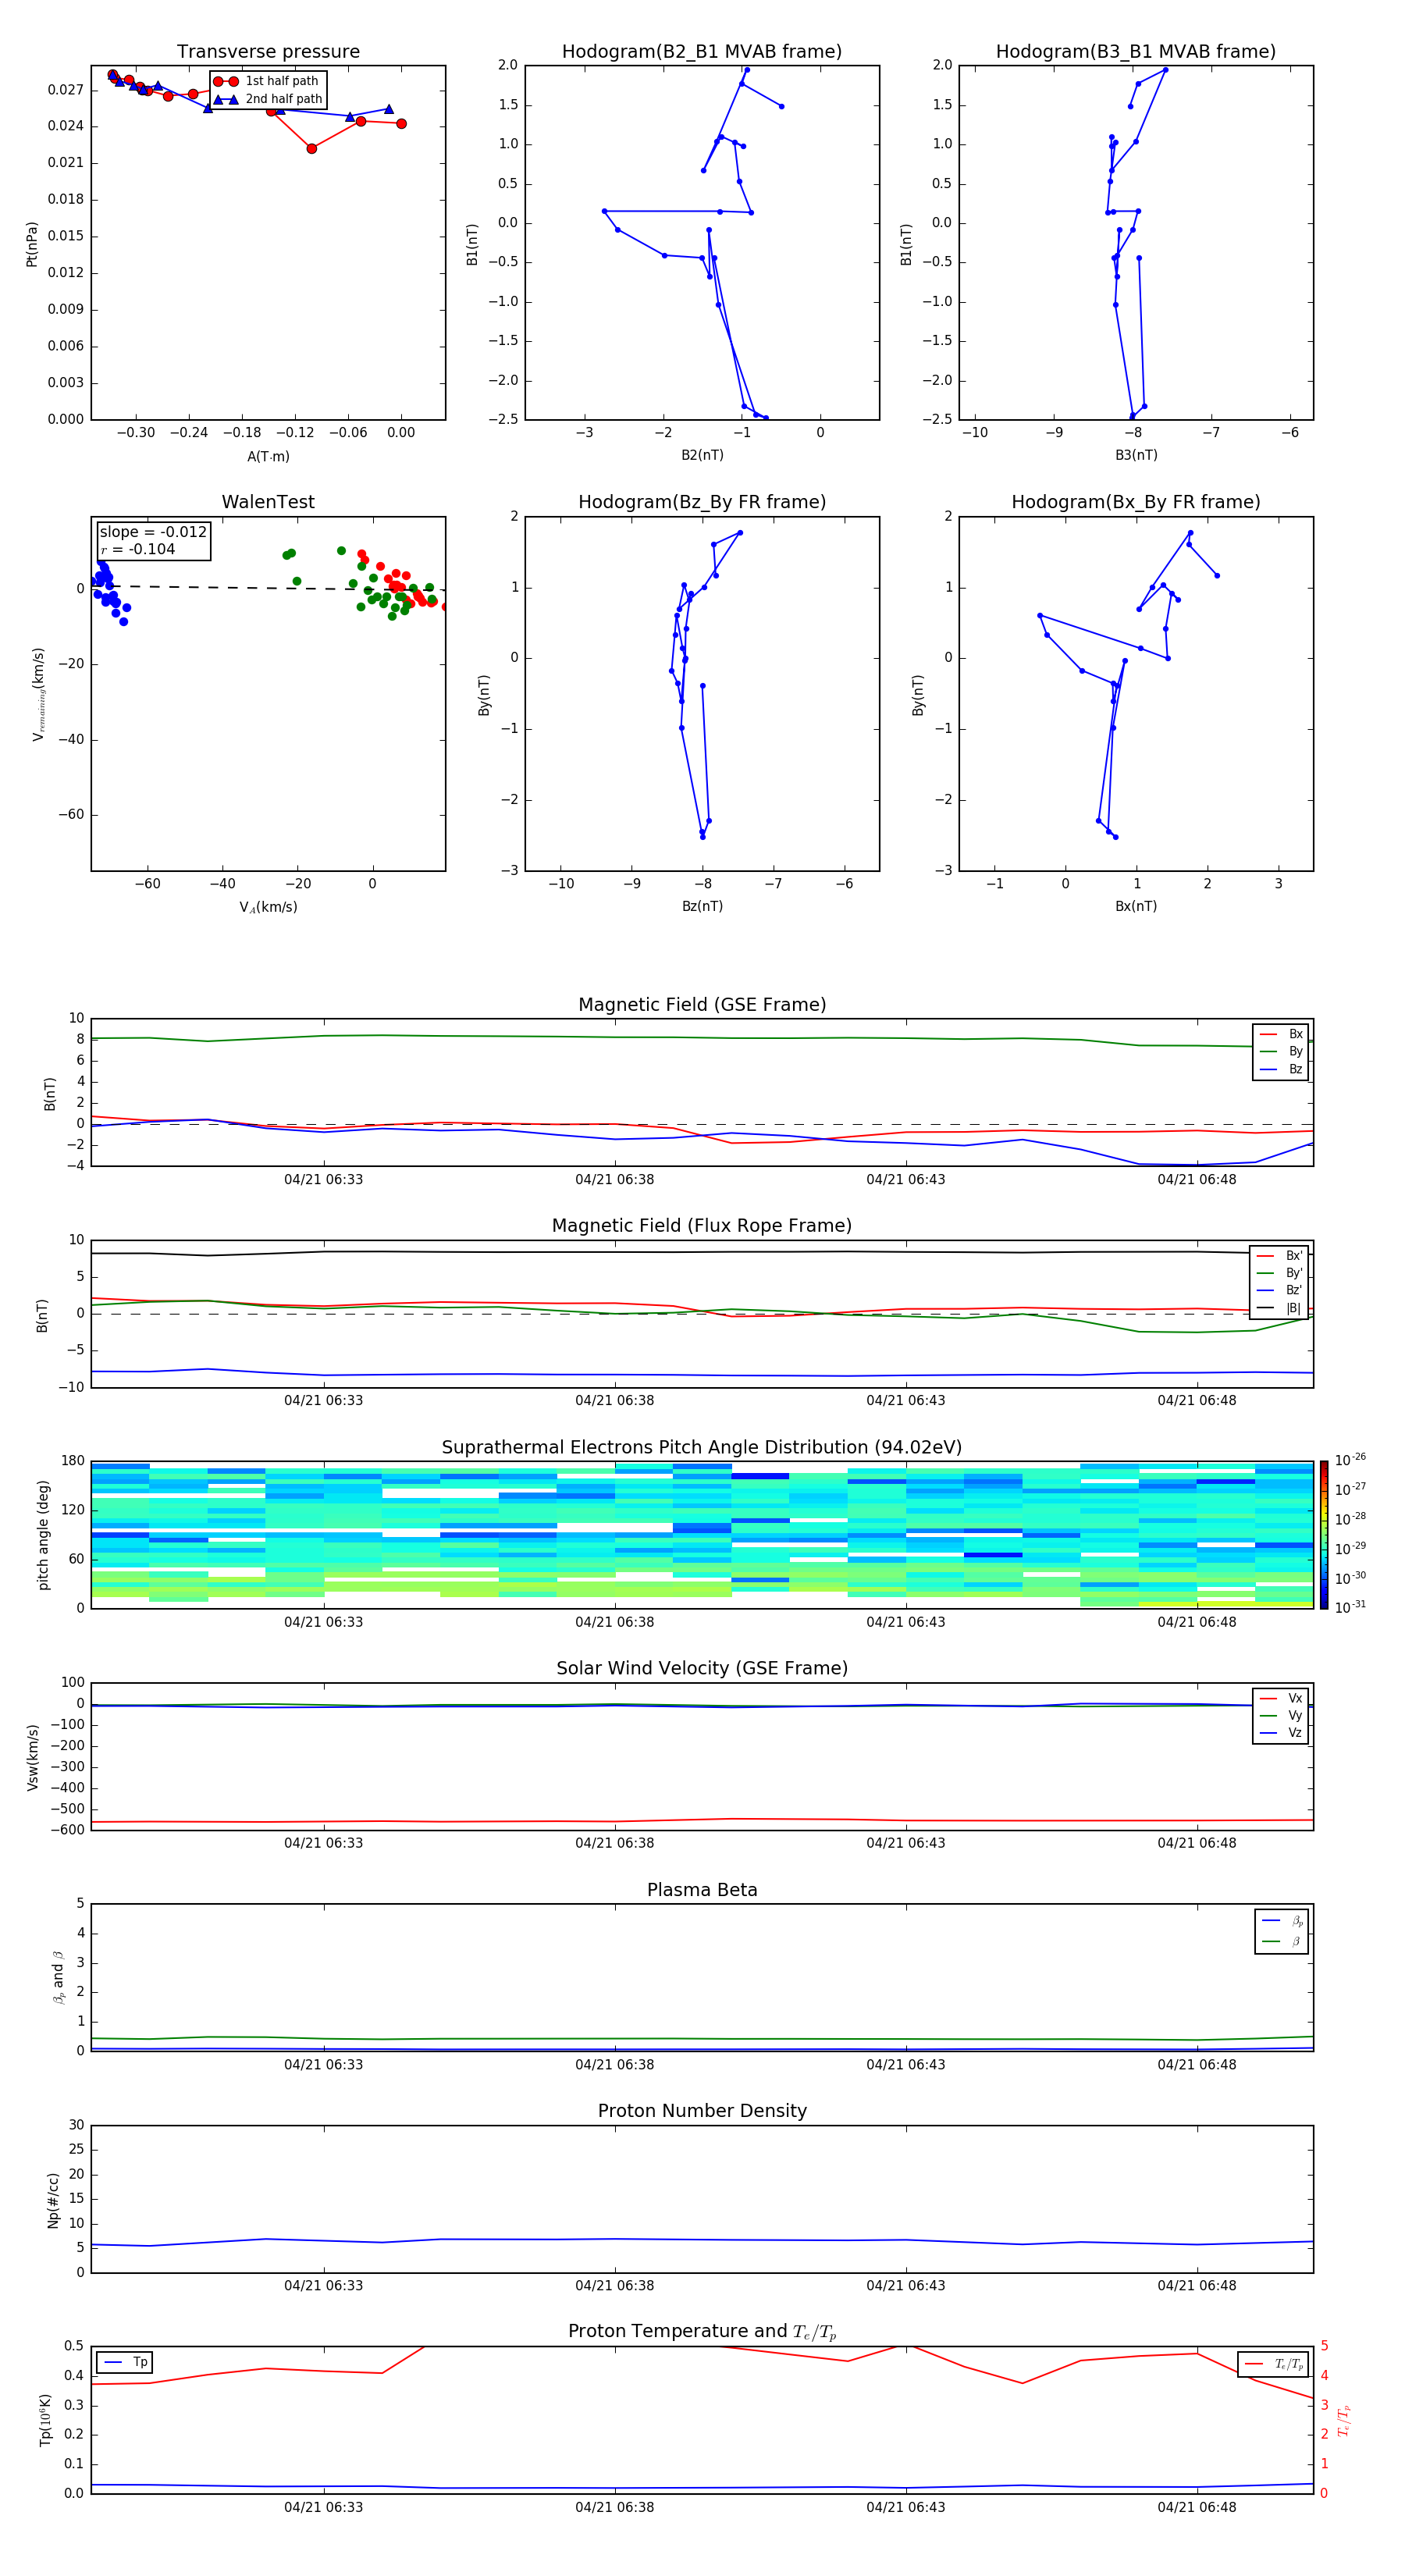Click the 'Solar Wind Velocity (GSE Frame)' title

tap(702, 1668)
